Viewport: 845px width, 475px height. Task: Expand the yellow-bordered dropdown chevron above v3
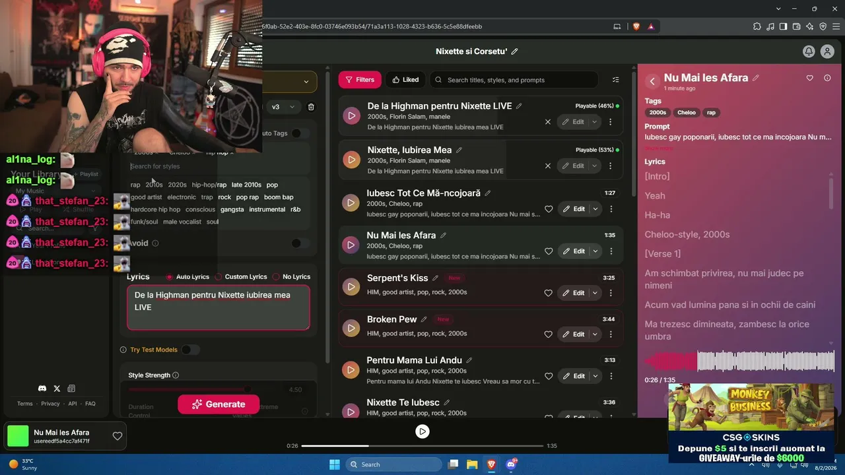click(x=306, y=82)
